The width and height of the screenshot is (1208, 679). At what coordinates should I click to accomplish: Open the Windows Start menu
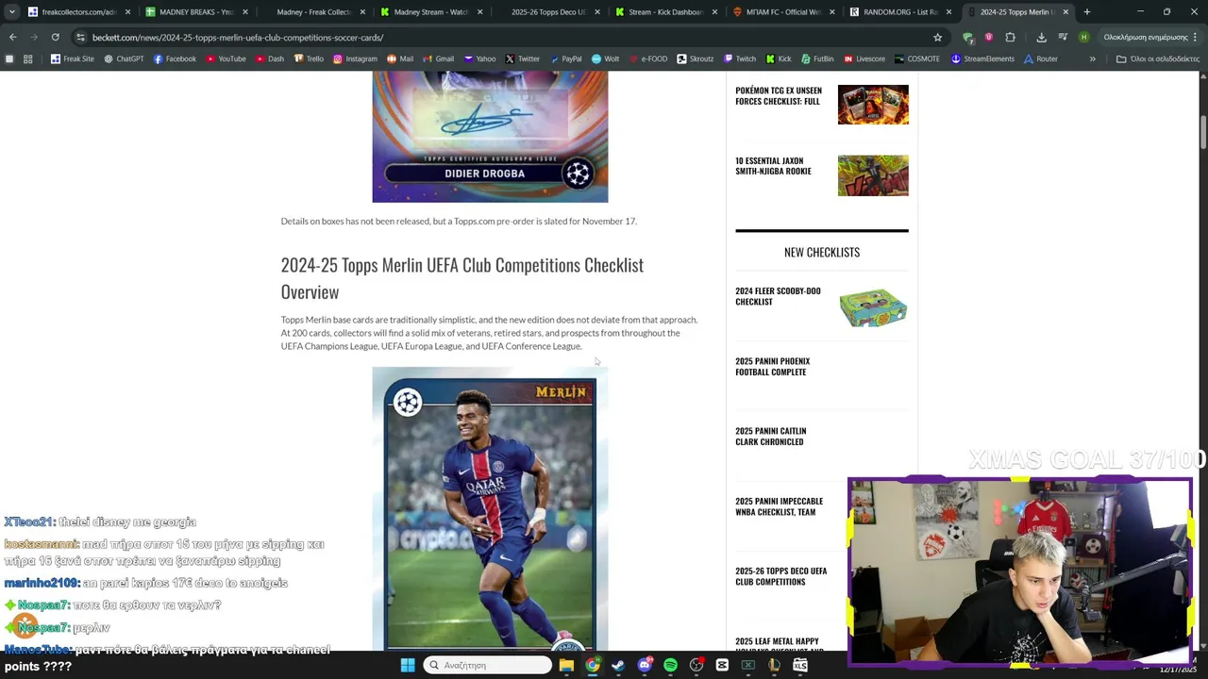pos(408,665)
